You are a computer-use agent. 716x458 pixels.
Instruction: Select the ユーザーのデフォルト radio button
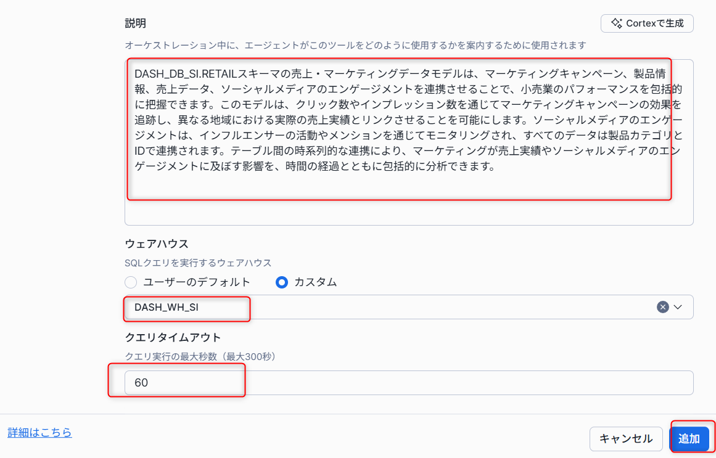click(x=131, y=282)
